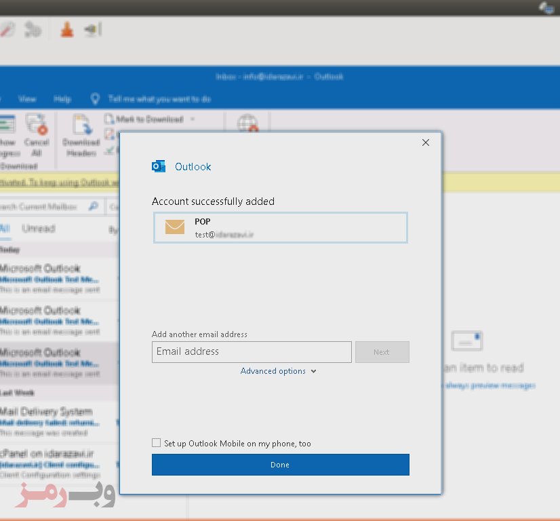This screenshot has width=560, height=521.
Task: Click the Outlook logo icon in dialog
Action: coord(158,166)
